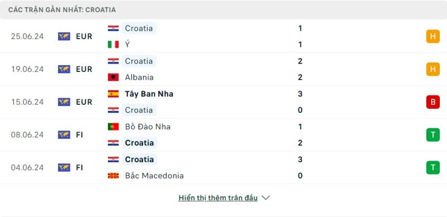The width and height of the screenshot is (447, 217).
Task: Open the Albania team name
Action: click(x=139, y=77)
